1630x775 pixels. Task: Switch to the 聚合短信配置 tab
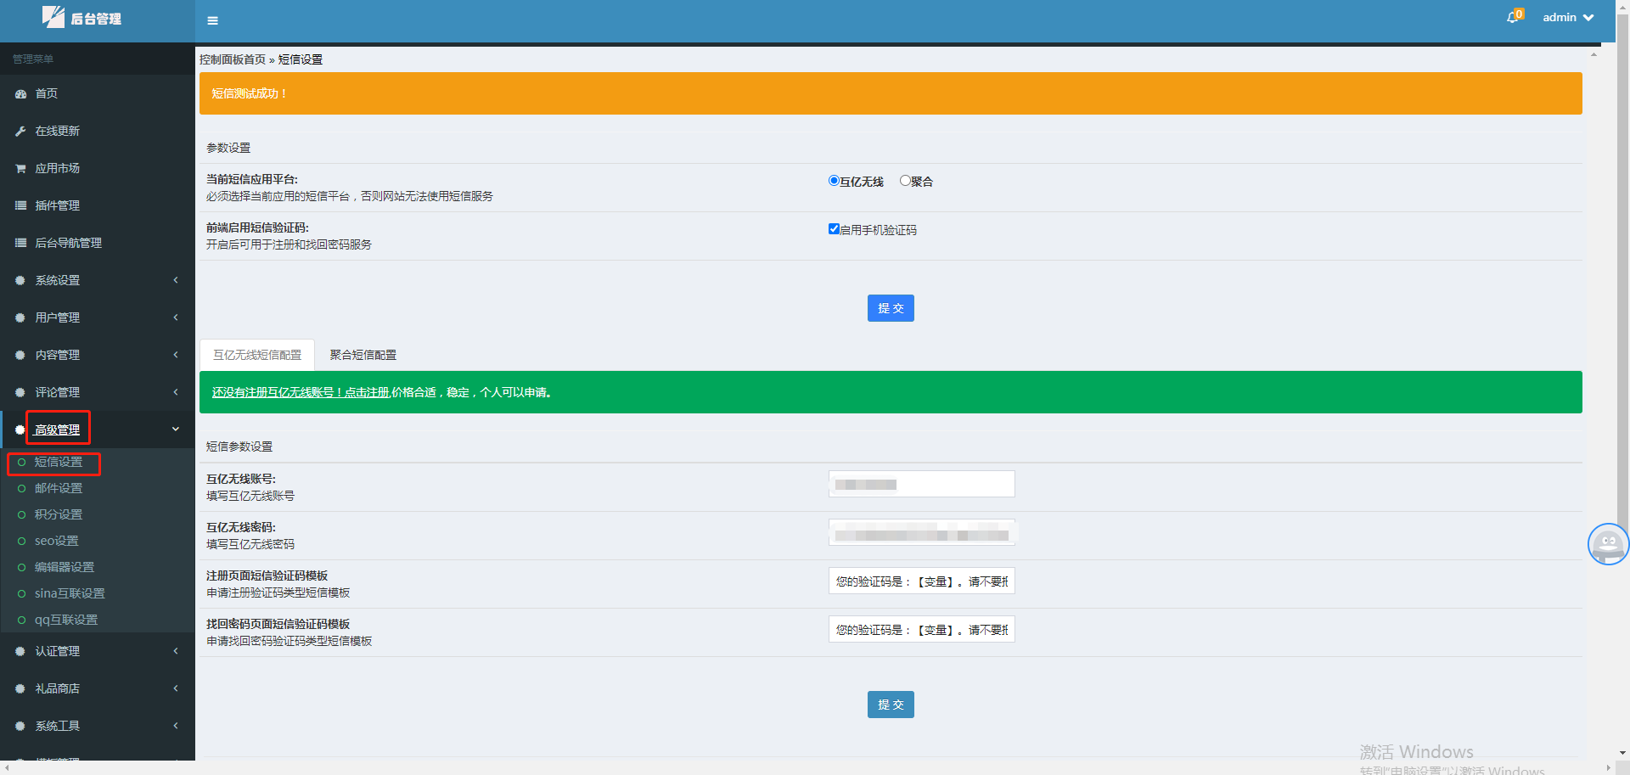pos(363,355)
